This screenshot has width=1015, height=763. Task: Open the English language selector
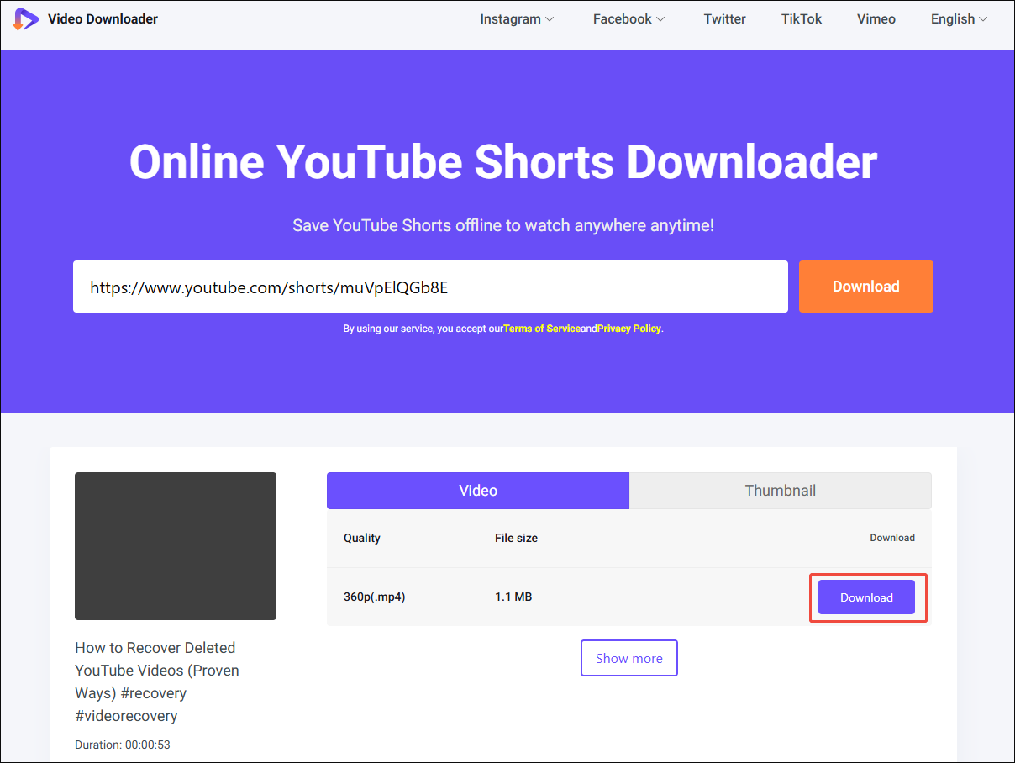pyautogui.click(x=959, y=18)
